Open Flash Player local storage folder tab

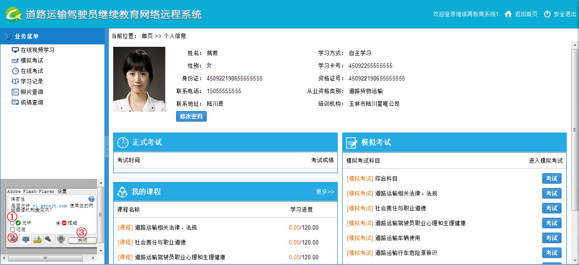point(38,240)
